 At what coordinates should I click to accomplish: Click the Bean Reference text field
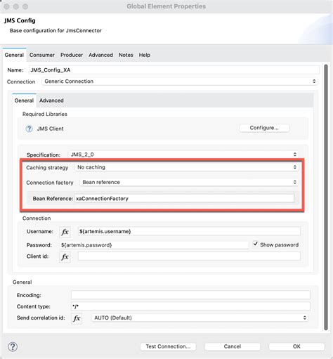tap(184, 199)
